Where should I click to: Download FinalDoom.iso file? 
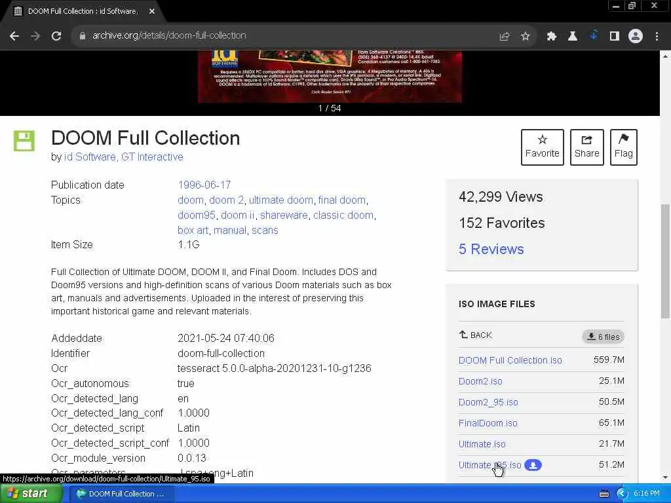tap(488, 423)
